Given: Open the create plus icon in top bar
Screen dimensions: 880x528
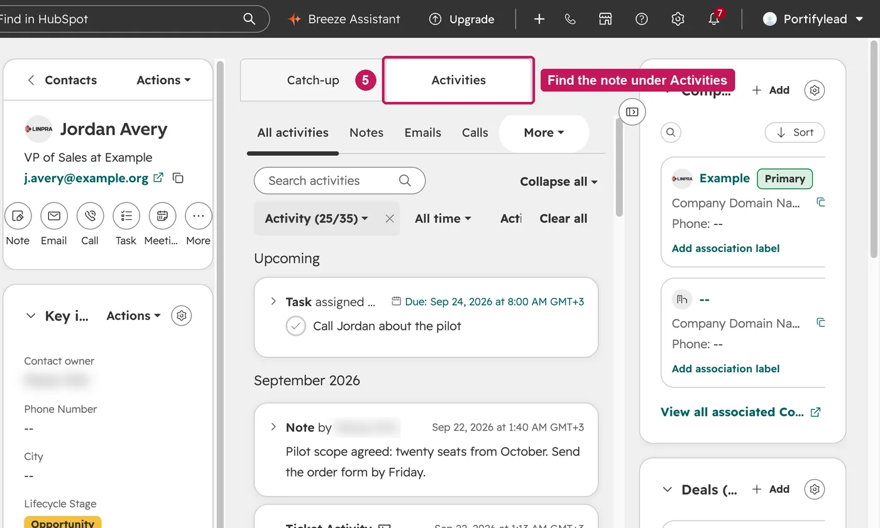Looking at the screenshot, I should [539, 19].
